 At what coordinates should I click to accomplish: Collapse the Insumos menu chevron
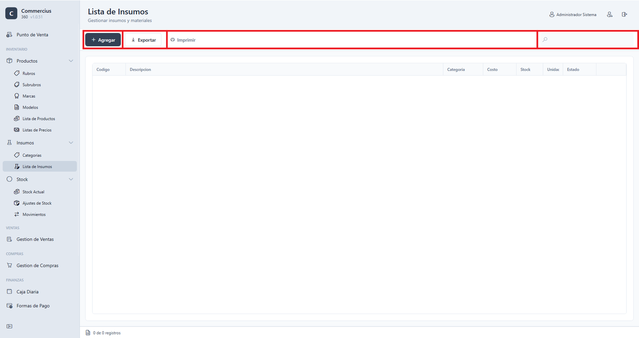point(71,143)
